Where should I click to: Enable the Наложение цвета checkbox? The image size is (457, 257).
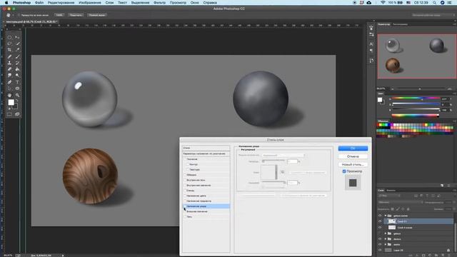coord(185,196)
